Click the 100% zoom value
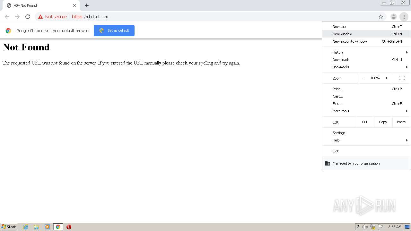Screen dimensions: 411x231 pos(375,78)
